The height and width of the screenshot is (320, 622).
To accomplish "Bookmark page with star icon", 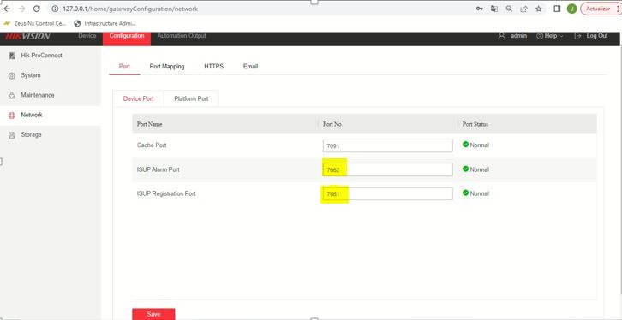I will coord(538,9).
